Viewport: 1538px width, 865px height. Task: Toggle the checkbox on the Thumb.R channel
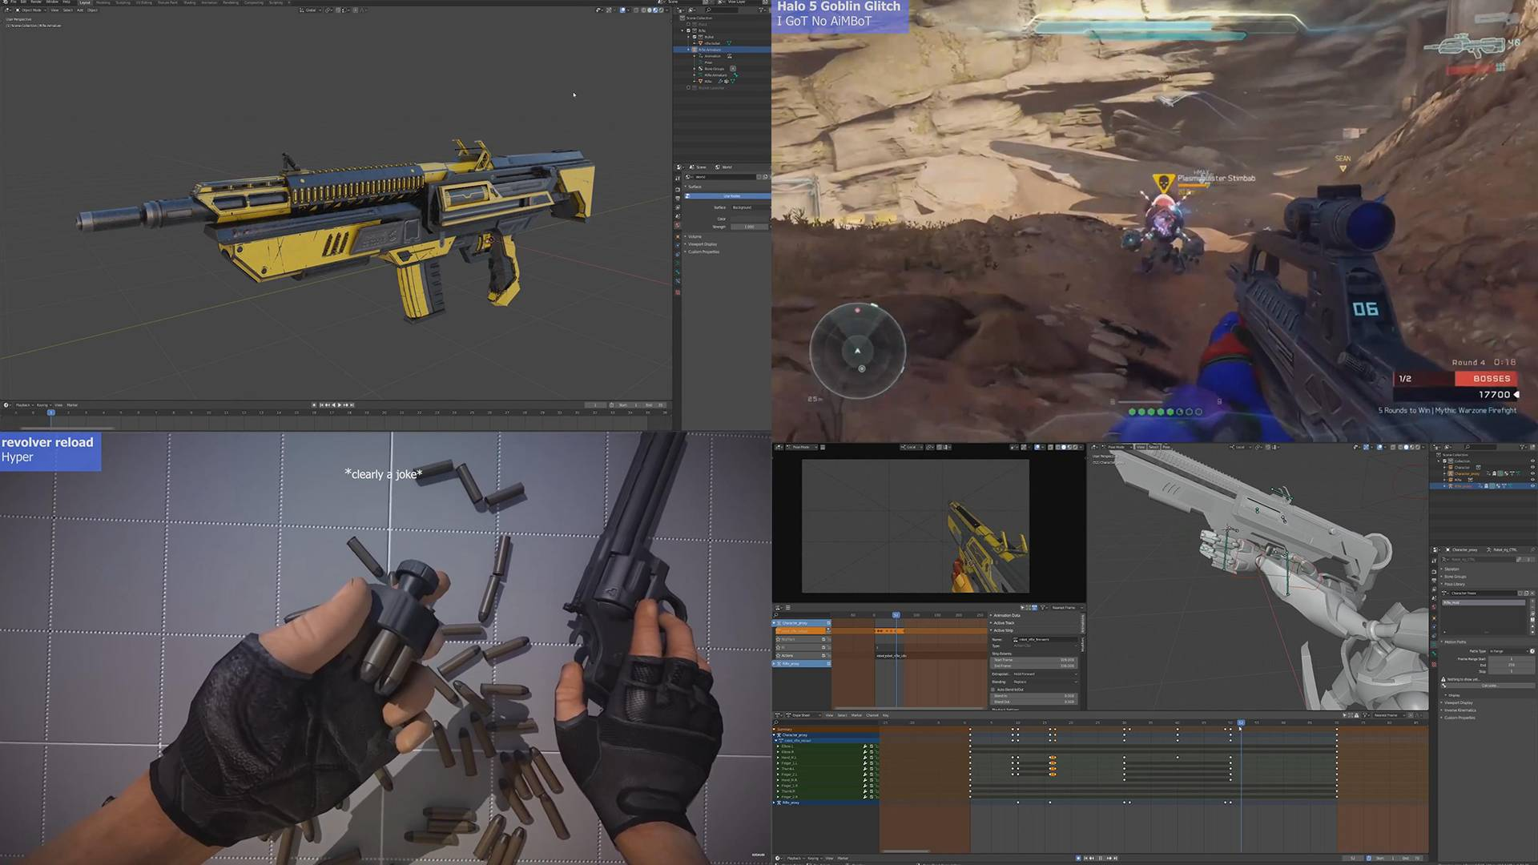[x=872, y=791]
